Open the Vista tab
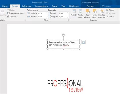Viewport: 120px width, 94px height. pos(63,6)
